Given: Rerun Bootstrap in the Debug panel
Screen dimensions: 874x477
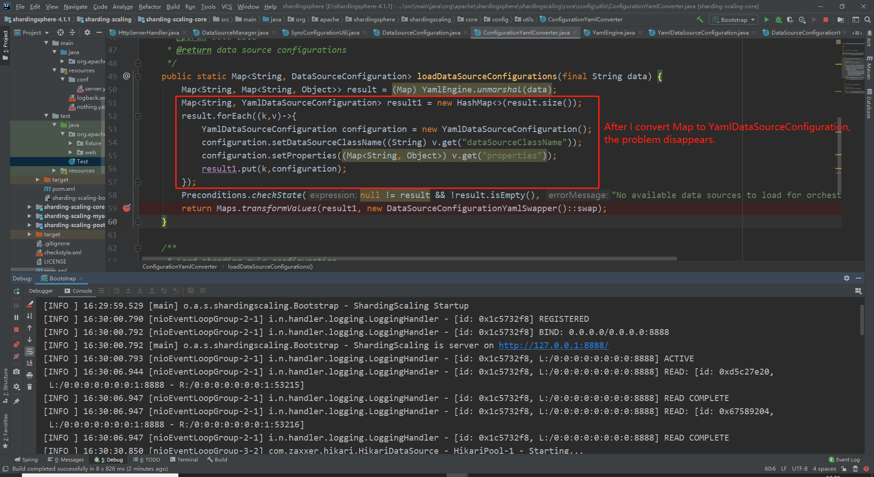Looking at the screenshot, I should [17, 291].
